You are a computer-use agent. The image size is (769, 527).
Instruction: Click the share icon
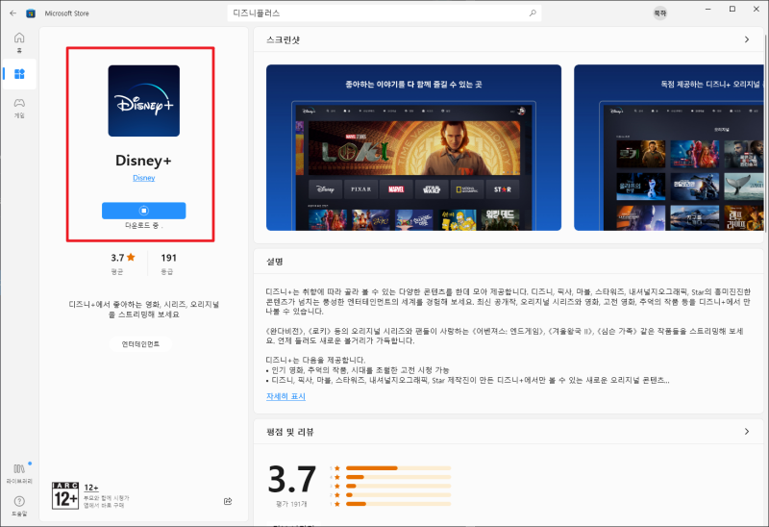coord(228,501)
